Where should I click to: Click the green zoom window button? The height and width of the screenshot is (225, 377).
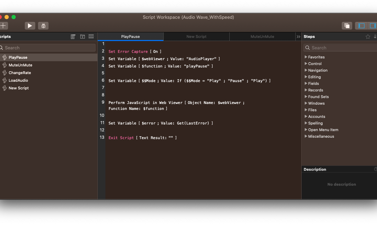14,17
